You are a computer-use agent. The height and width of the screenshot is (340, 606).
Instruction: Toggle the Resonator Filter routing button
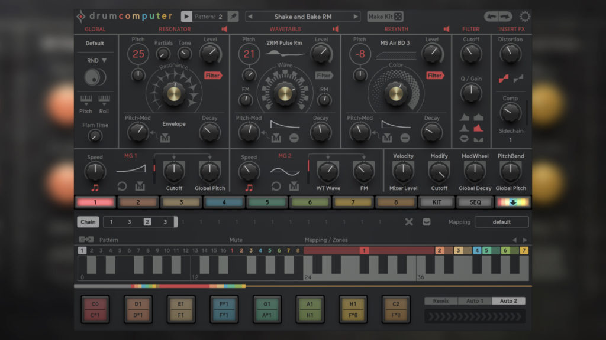click(x=213, y=76)
